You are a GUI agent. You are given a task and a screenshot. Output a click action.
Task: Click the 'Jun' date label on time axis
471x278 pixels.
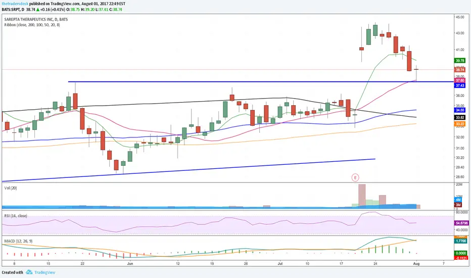130,263
